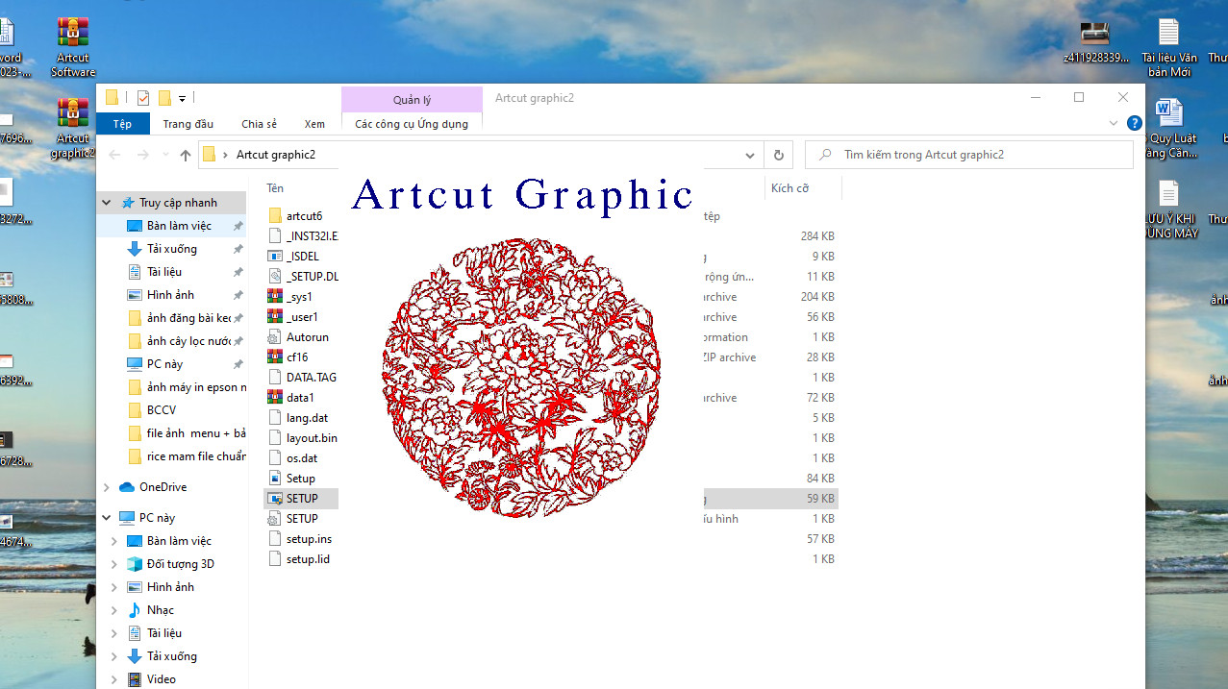Open Các công cụ Ứng dụng tab
This screenshot has height=689, width=1228.
[412, 124]
